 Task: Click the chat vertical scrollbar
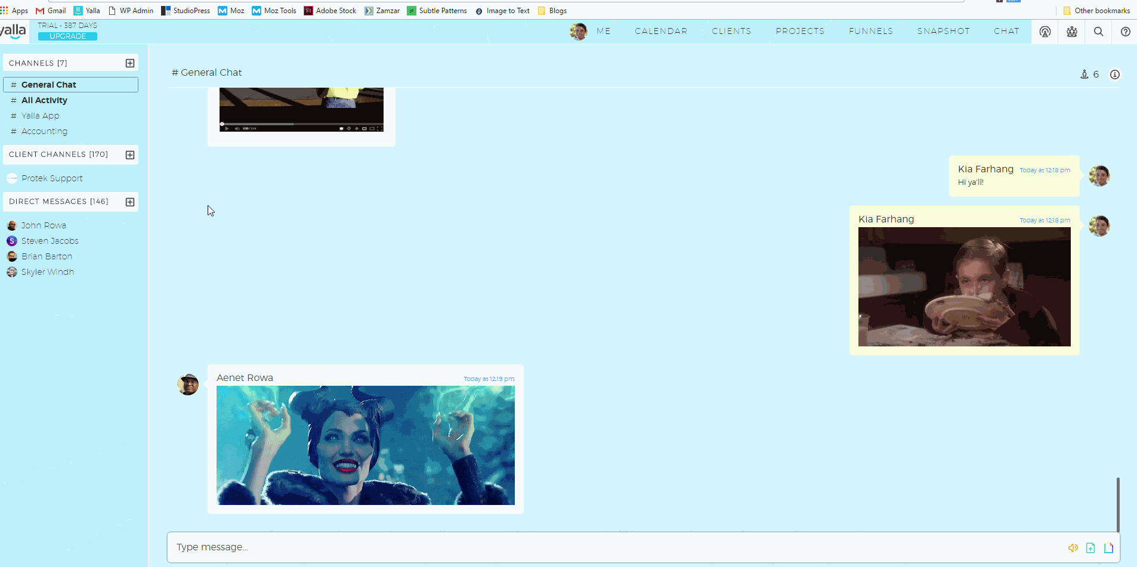pyautogui.click(x=1118, y=504)
